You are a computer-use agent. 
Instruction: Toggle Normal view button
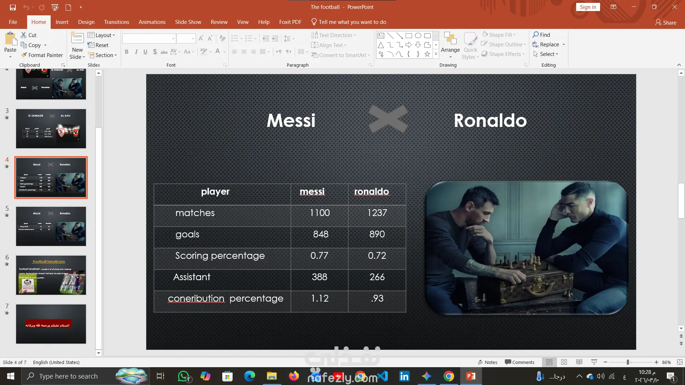pyautogui.click(x=549, y=362)
